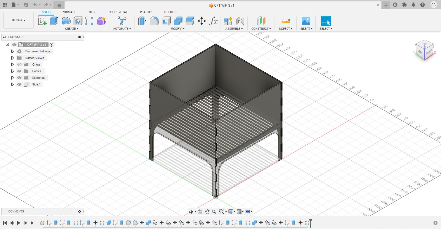The image size is (441, 229).
Task: Select the Move/Copy tool
Action: pyautogui.click(x=202, y=21)
